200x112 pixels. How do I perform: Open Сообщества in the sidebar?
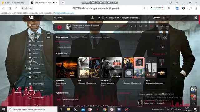[36, 41]
